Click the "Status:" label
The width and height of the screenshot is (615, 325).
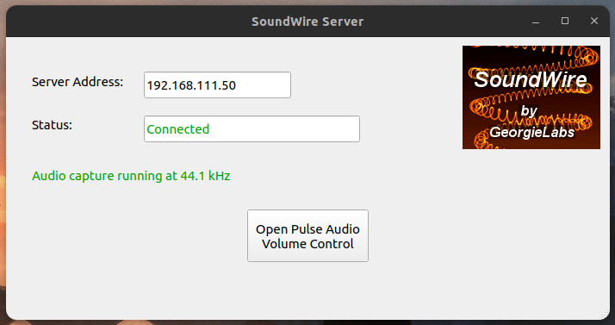pyautogui.click(x=52, y=125)
